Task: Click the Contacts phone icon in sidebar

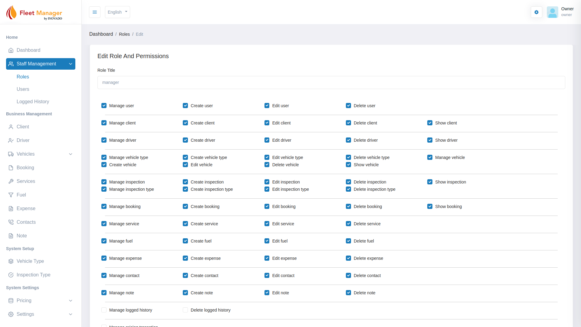Action: (11, 222)
